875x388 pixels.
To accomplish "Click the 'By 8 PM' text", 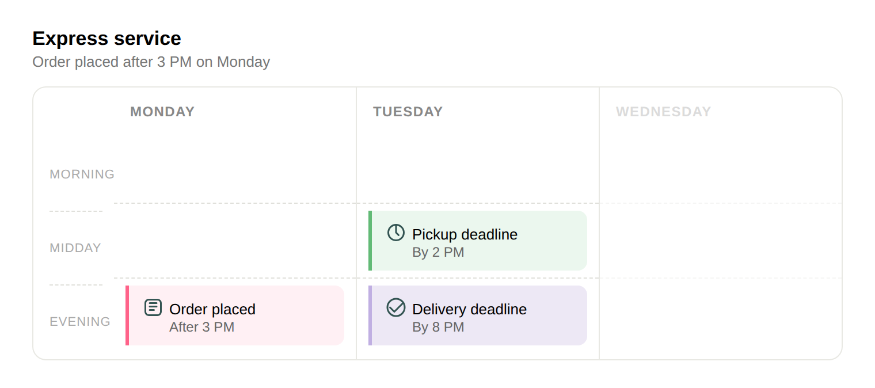I will [x=438, y=327].
